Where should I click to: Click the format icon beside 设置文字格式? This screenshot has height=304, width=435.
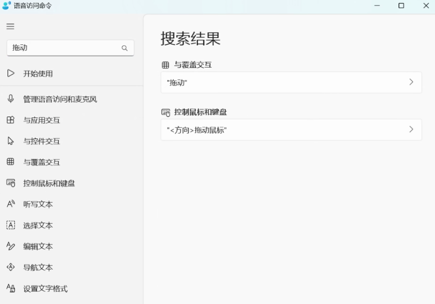click(x=10, y=288)
